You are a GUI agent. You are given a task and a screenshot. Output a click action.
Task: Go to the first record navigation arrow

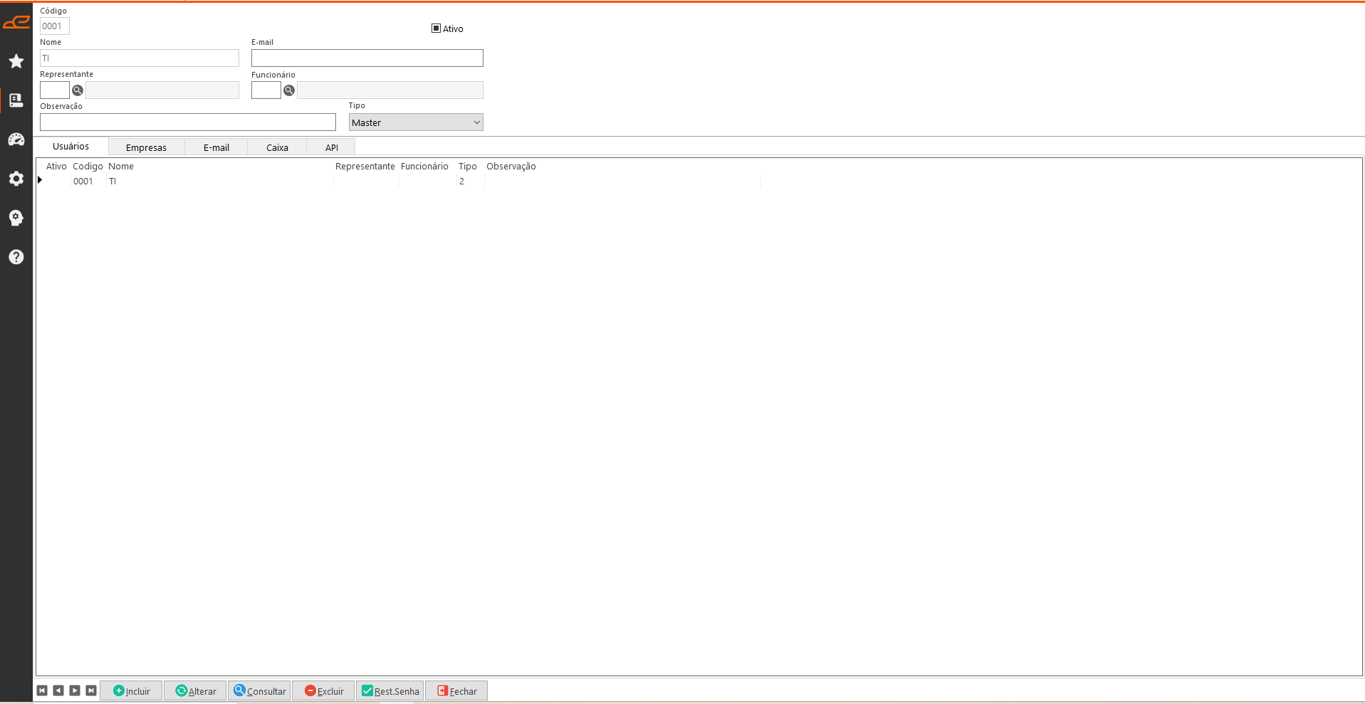[x=42, y=690]
